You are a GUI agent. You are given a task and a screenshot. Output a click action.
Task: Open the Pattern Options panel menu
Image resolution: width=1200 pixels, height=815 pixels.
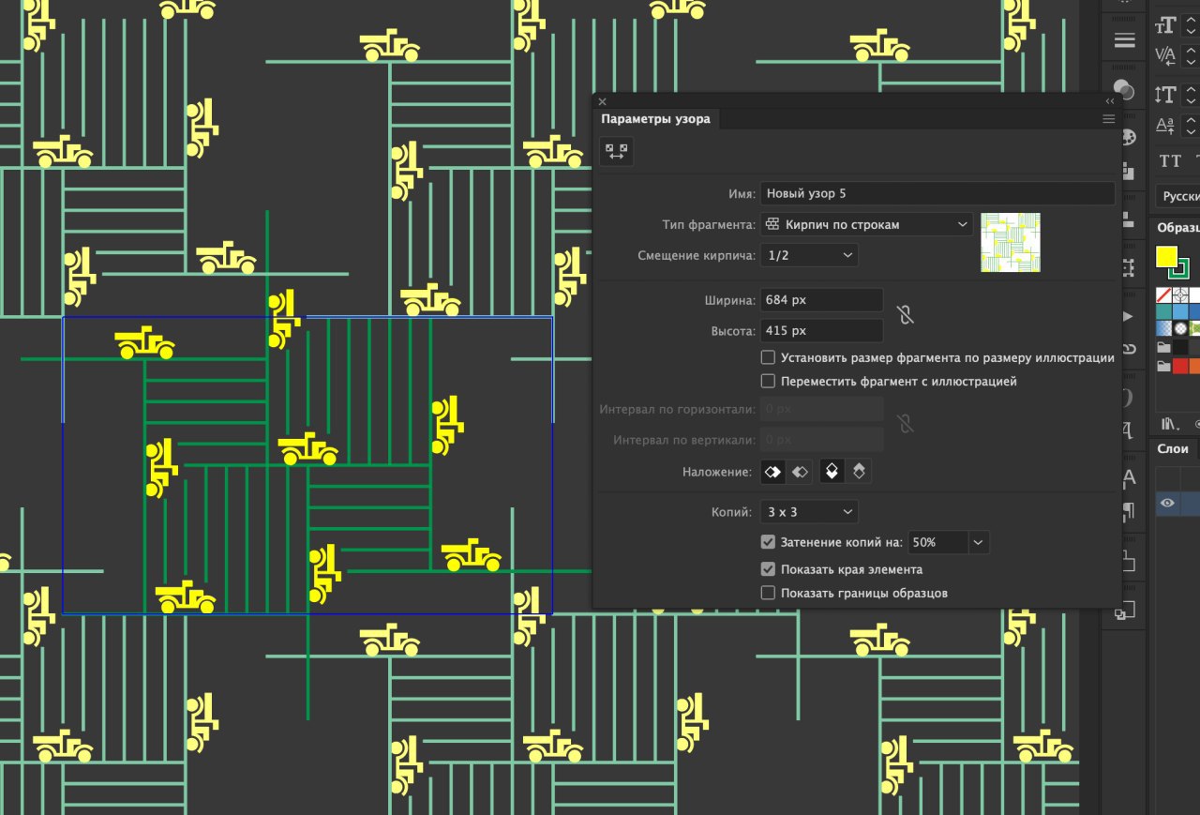[1109, 119]
